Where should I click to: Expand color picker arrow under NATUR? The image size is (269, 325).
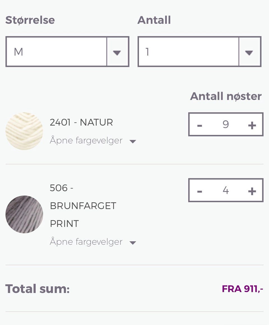pyautogui.click(x=133, y=141)
